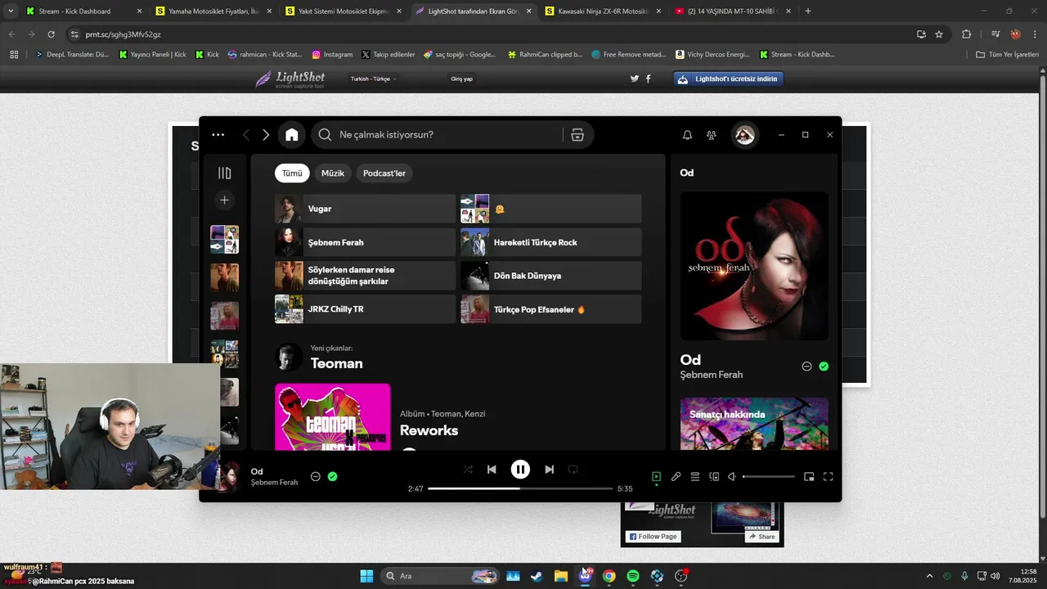This screenshot has width=1047, height=589.
Task: Open Windows Start menu
Action: click(366, 576)
